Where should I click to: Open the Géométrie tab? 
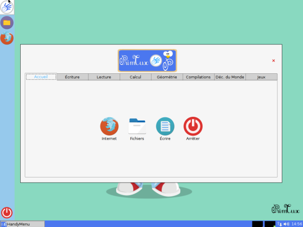(x=167, y=77)
